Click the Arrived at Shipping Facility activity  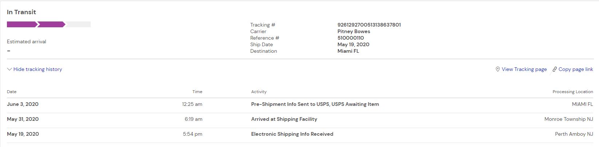tap(284, 119)
